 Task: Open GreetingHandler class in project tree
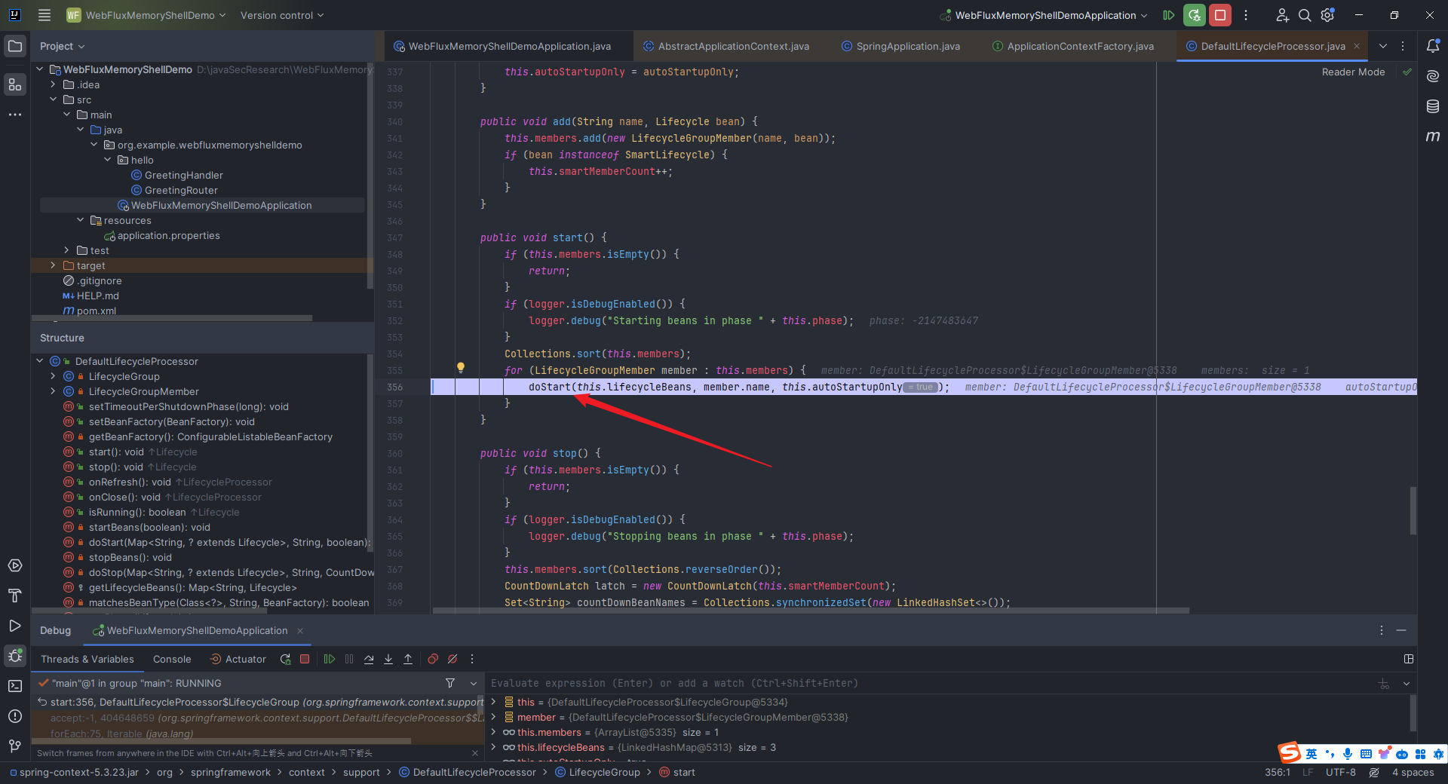183,175
